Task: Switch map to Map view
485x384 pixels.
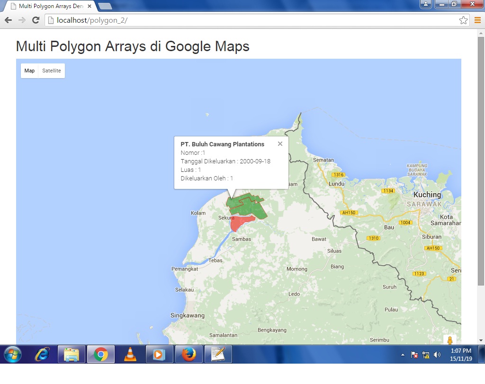Action: click(29, 71)
